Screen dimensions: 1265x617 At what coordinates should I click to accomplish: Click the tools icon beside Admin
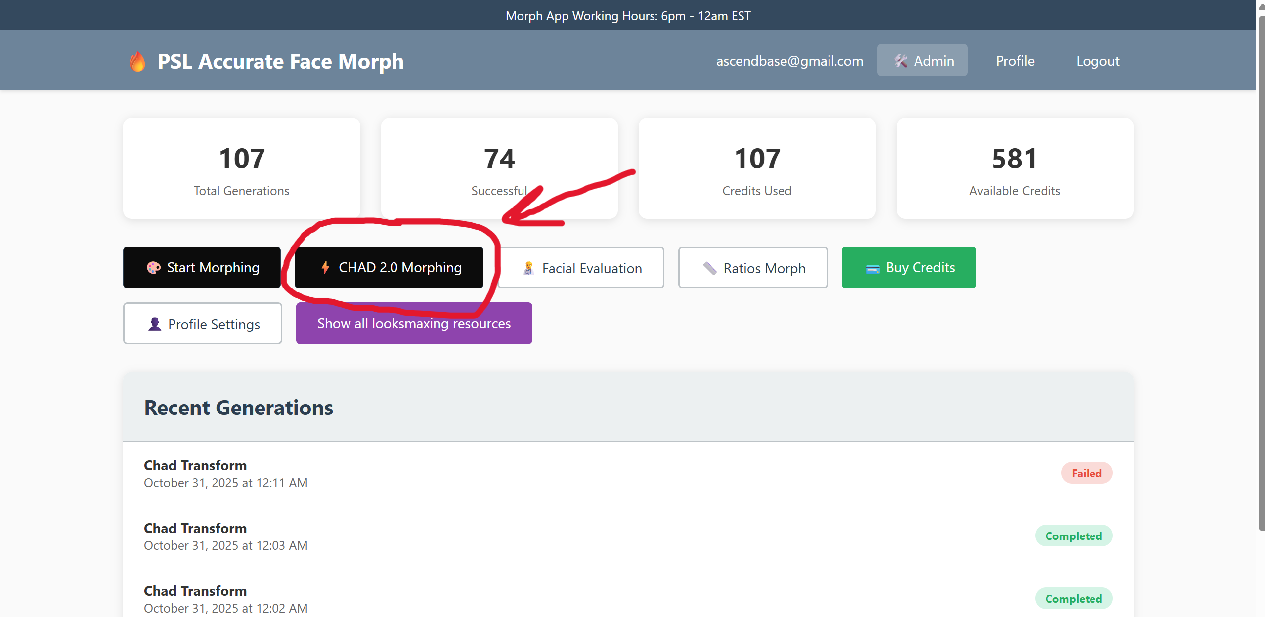point(901,61)
